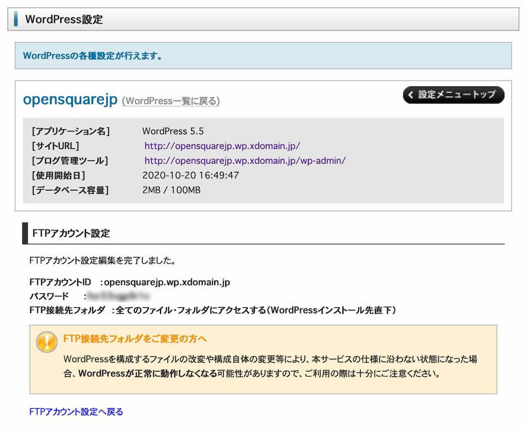Go back via FTPアカウント設定へ戻る link
The height and width of the screenshot is (430, 526).
pyautogui.click(x=76, y=411)
